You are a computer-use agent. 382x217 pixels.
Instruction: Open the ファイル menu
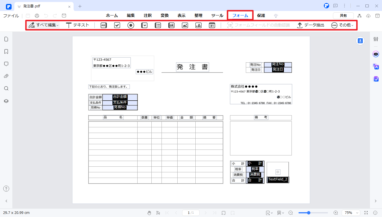pyautogui.click(x=11, y=16)
